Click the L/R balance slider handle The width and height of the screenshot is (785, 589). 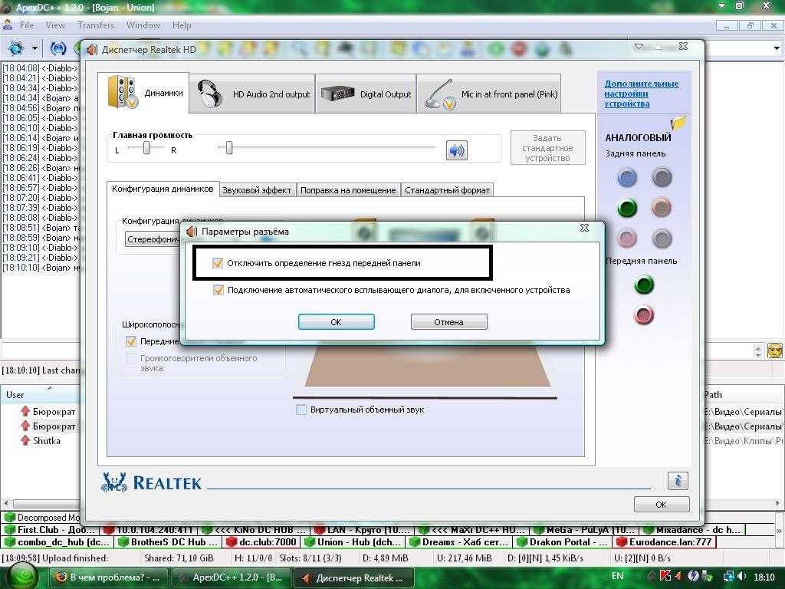[146, 148]
